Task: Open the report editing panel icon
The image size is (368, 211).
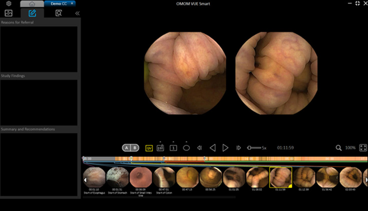Action: pyautogui.click(x=33, y=13)
